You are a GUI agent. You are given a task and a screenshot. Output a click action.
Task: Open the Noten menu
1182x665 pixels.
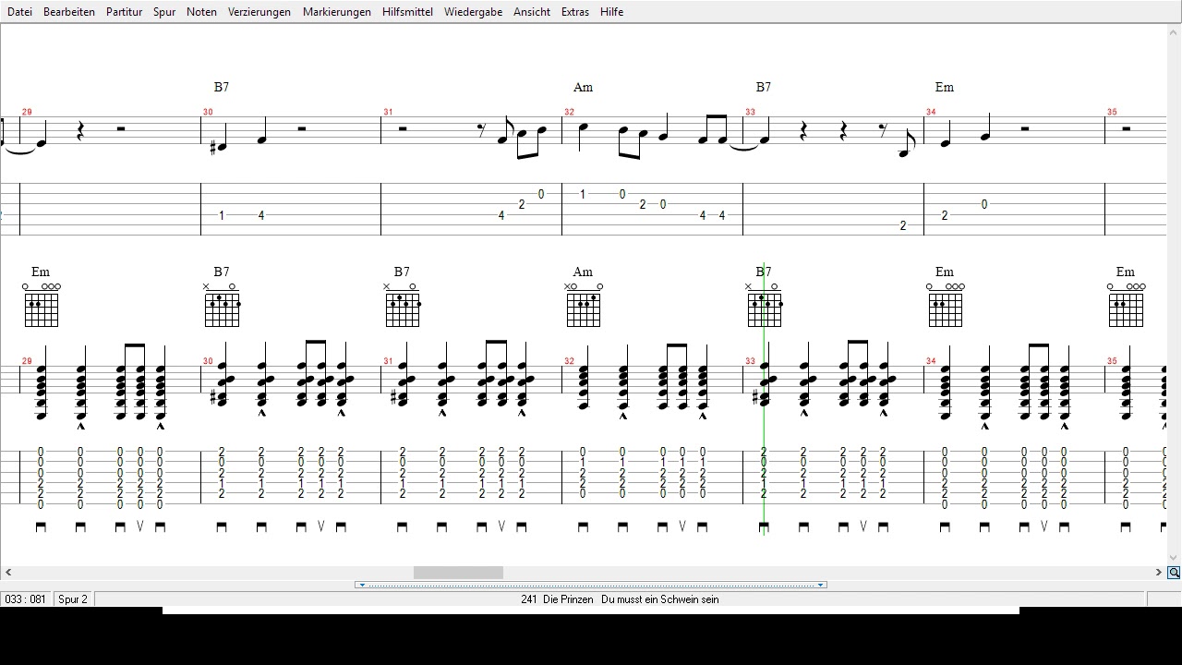(201, 12)
